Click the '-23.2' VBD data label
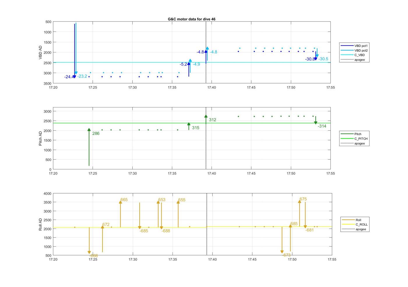 coord(82,76)
